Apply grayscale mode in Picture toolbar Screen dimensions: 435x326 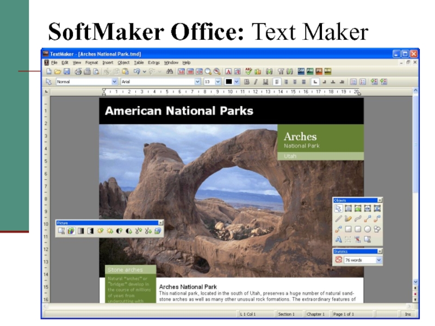81,231
